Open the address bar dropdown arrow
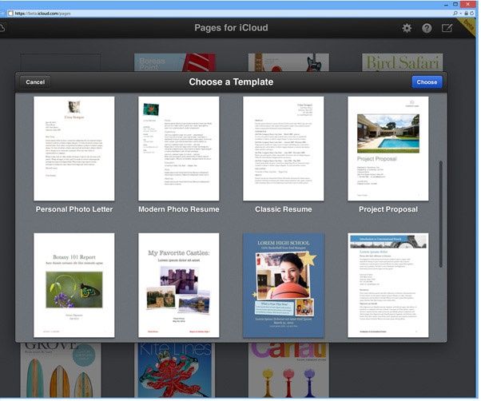Image resolution: width=481 pixels, height=401 pixels. 461,14
